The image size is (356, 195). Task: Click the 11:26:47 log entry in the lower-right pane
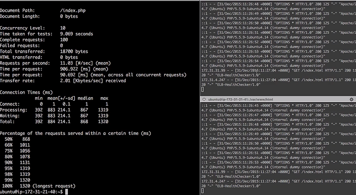[x=278, y=117]
